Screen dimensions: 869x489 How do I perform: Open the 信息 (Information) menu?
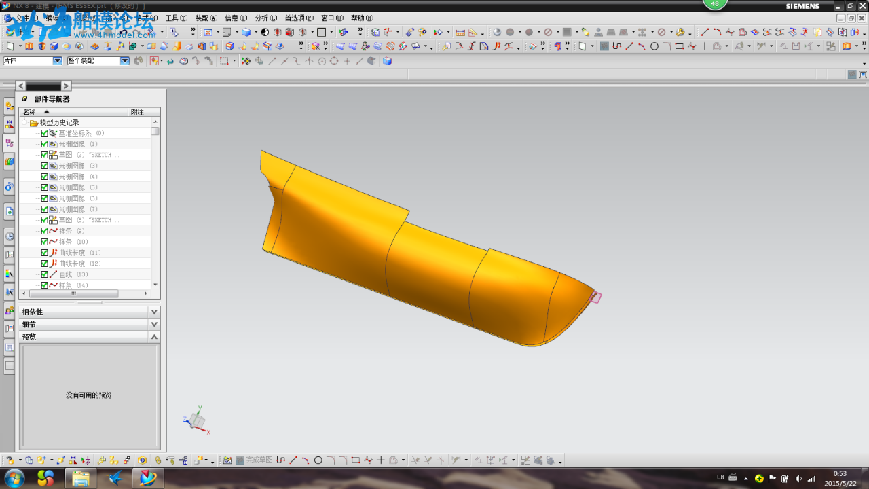coord(236,18)
